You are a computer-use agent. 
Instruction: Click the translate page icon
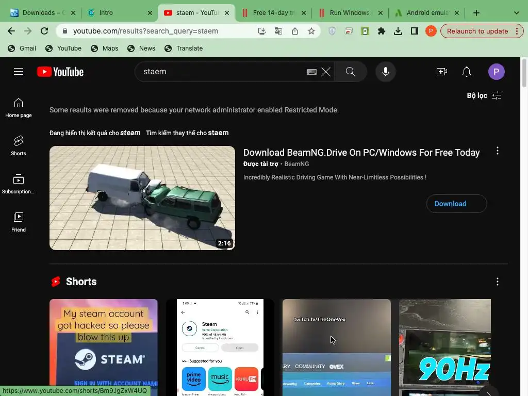(x=278, y=31)
